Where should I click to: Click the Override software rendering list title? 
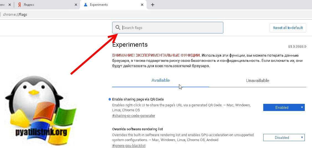tap(137, 129)
